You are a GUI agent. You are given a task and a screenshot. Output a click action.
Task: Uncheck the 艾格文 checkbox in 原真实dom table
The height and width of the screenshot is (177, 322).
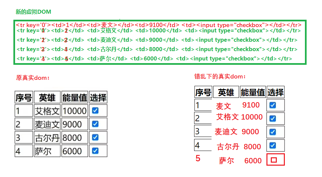pos(95,111)
